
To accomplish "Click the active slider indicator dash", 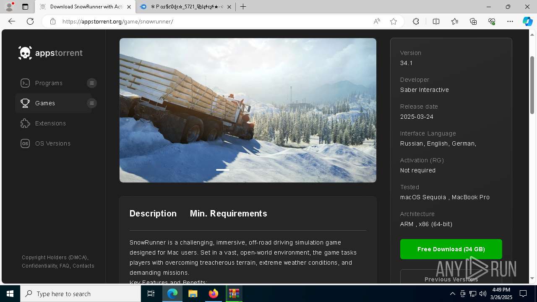I will click(x=223, y=169).
